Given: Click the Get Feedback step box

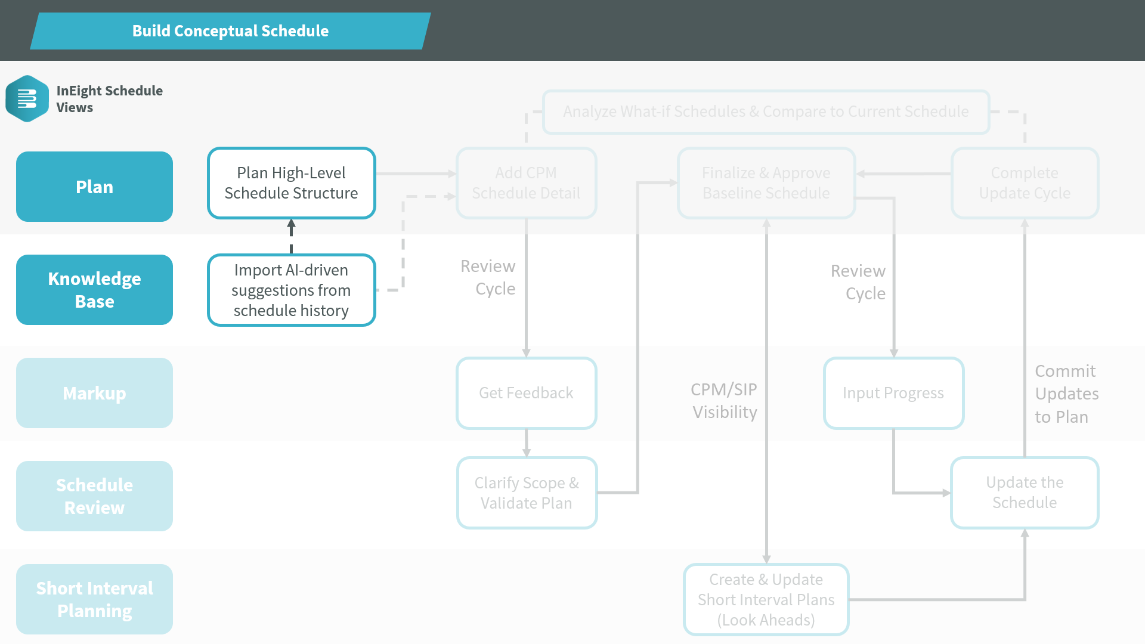Looking at the screenshot, I should click(526, 393).
